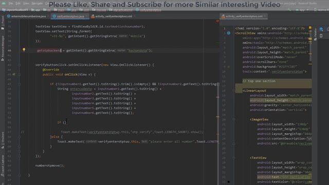Open the File menu
The image size is (329, 185).
coord(11,4)
